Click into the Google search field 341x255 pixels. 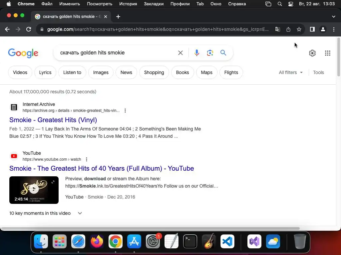[x=118, y=53]
